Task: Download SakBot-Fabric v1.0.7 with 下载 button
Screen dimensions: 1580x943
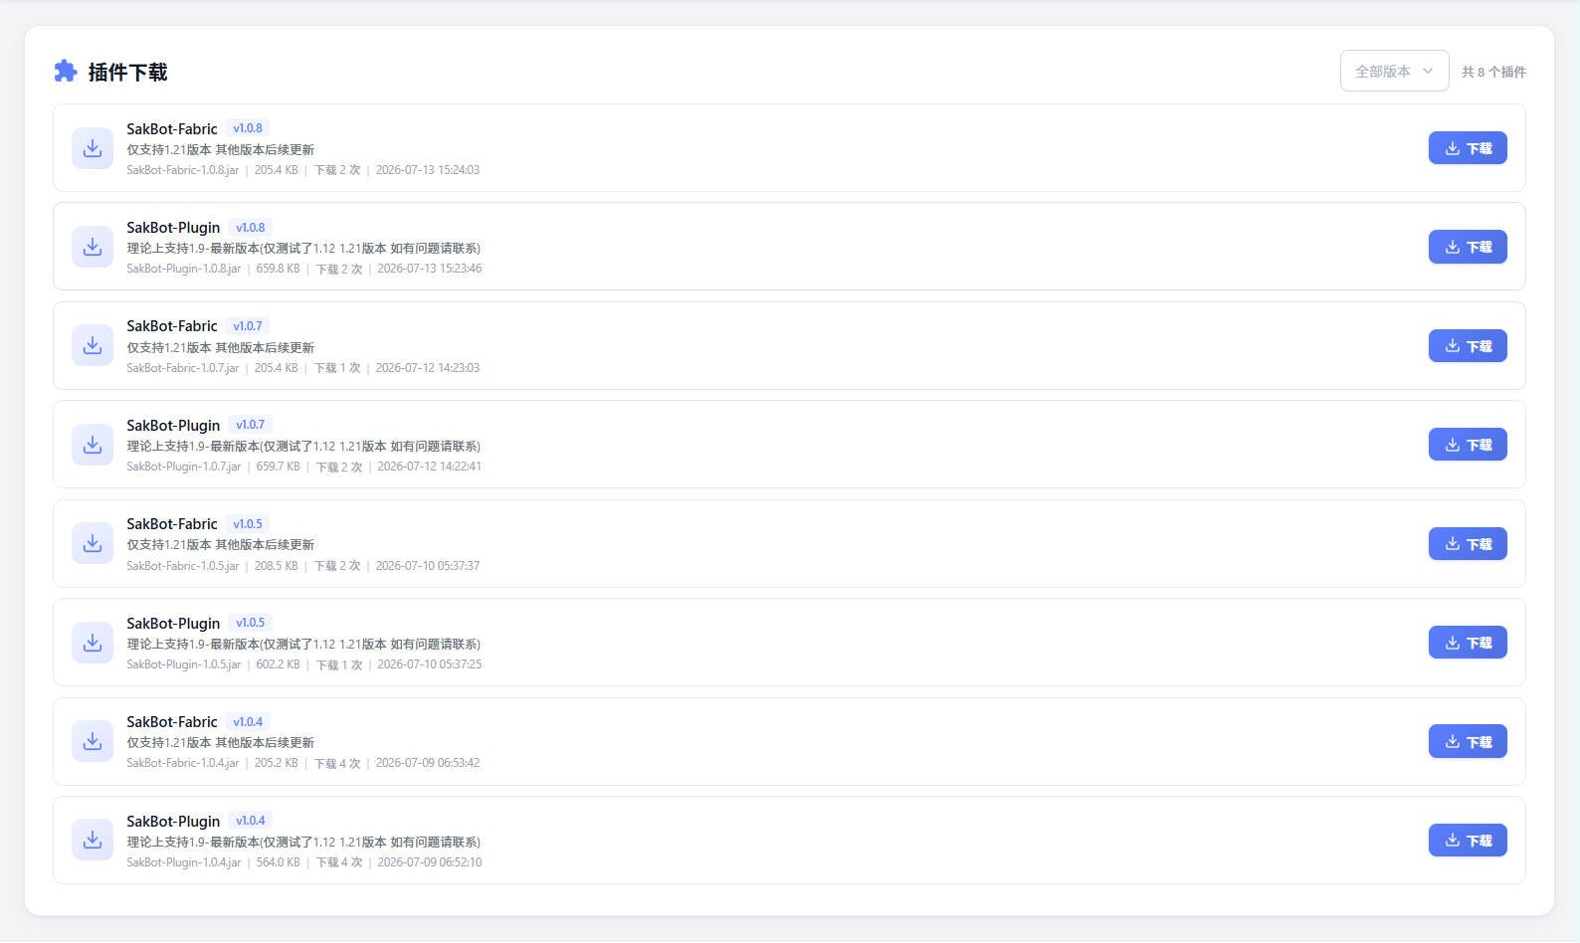Action: point(1468,346)
